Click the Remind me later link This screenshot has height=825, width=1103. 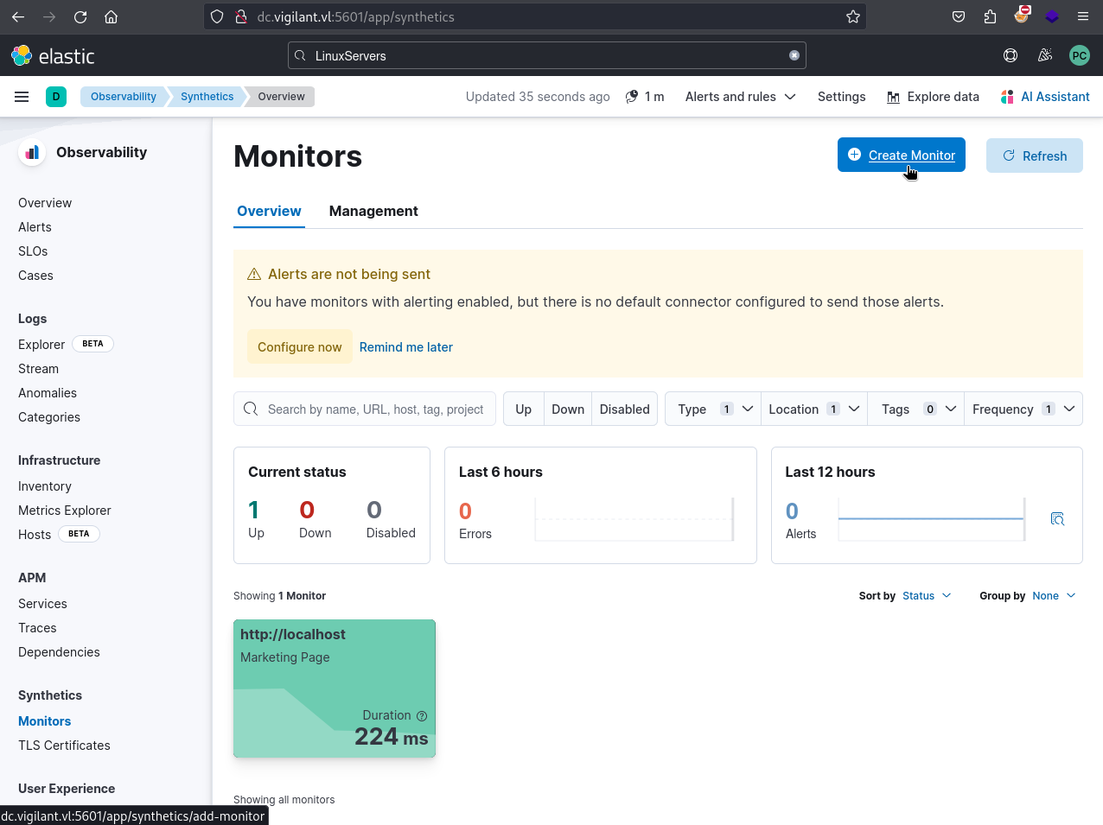(x=406, y=347)
